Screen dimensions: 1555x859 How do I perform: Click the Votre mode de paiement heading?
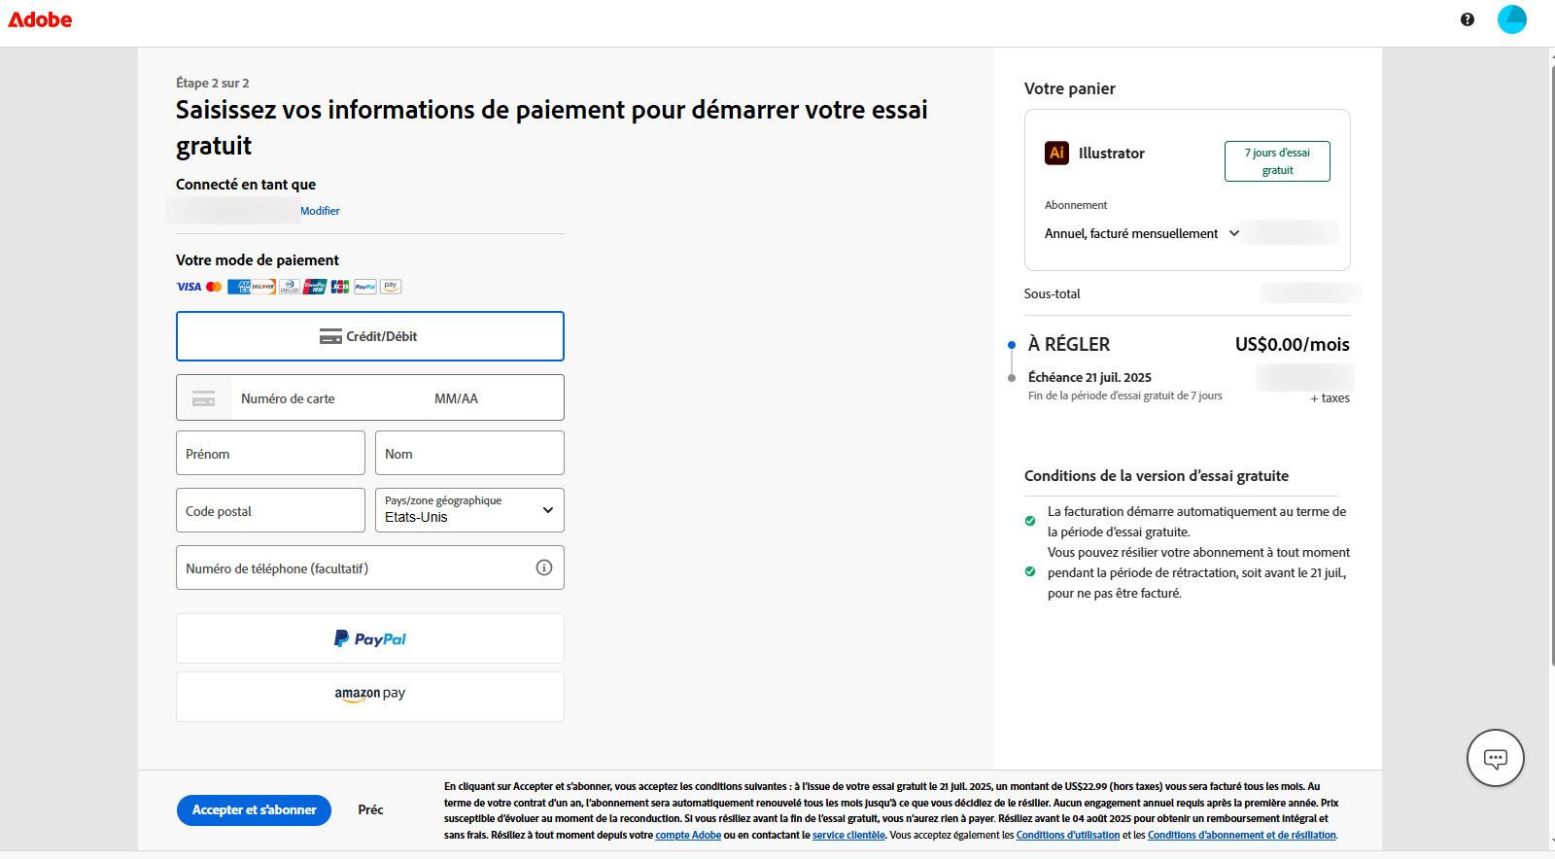coord(258,260)
